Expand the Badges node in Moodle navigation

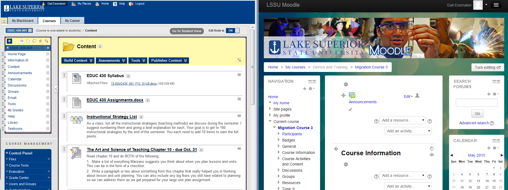(279, 140)
